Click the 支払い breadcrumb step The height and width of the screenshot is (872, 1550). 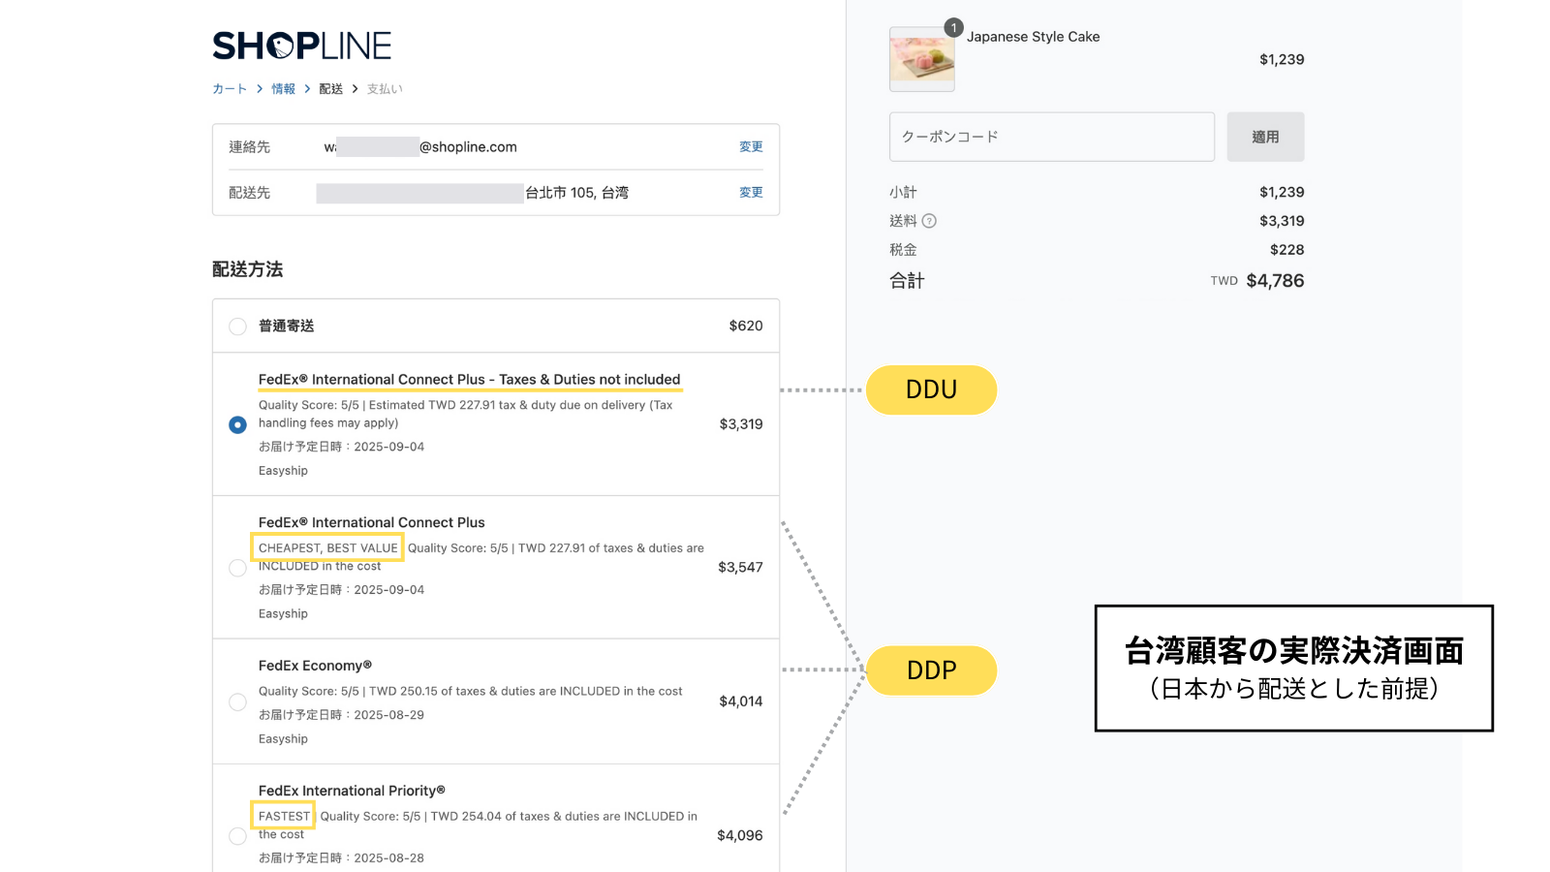(x=385, y=89)
